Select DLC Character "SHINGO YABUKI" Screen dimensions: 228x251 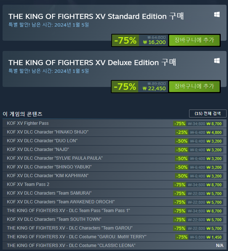point(49,167)
